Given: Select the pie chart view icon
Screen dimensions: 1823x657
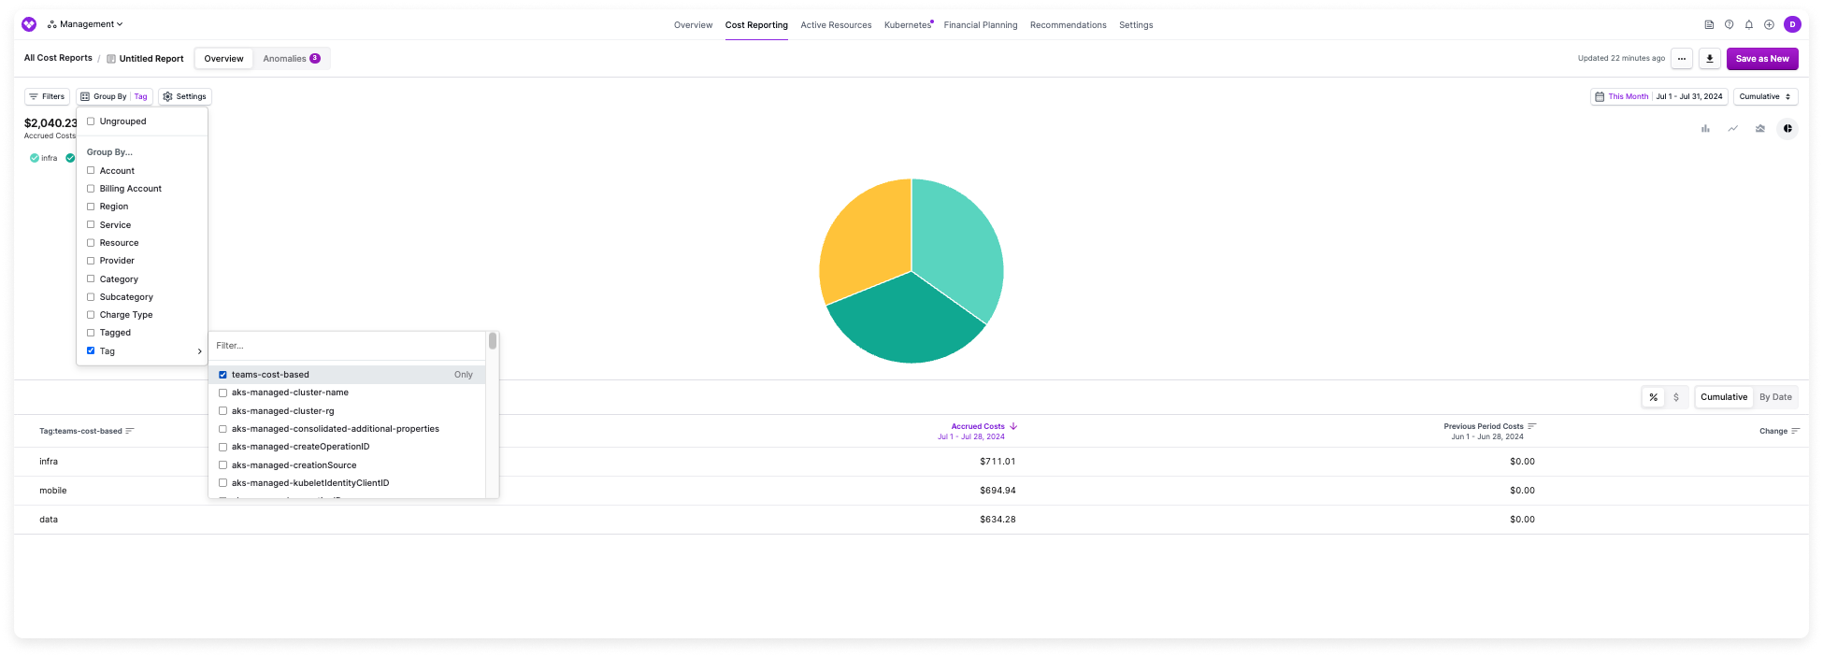Looking at the screenshot, I should [x=1787, y=129].
